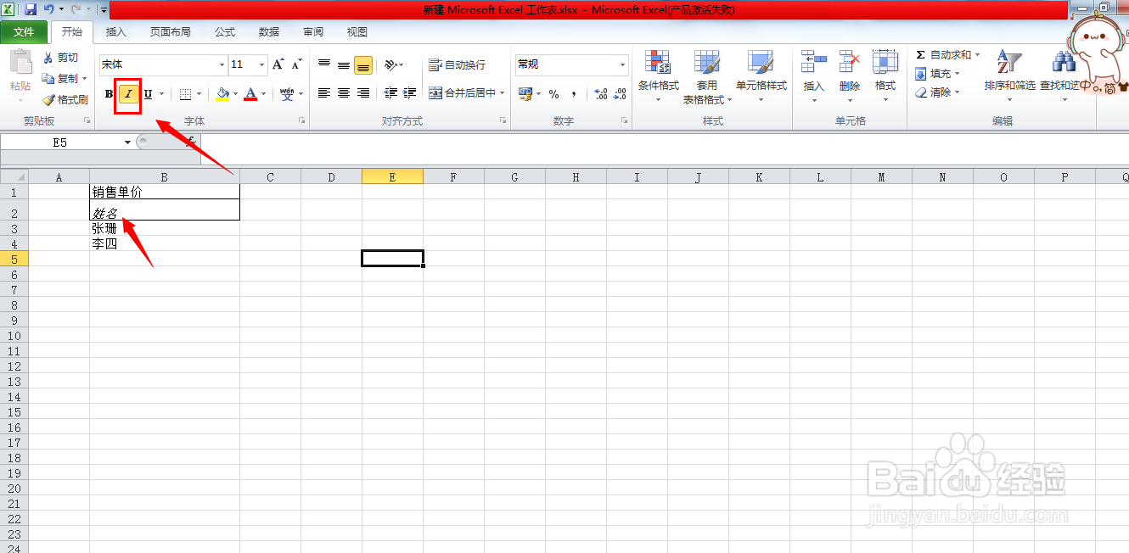The height and width of the screenshot is (553, 1129).
Task: Decrease font size with the small A
Action: pyautogui.click(x=296, y=64)
